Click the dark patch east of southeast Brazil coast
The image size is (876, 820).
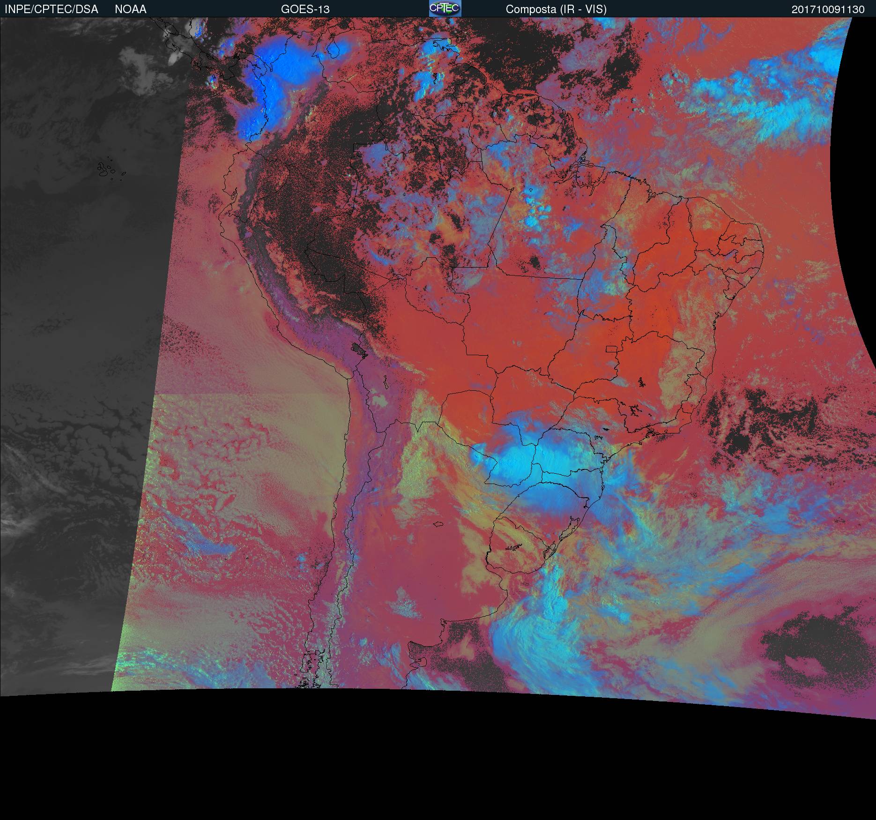pyautogui.click(x=768, y=422)
